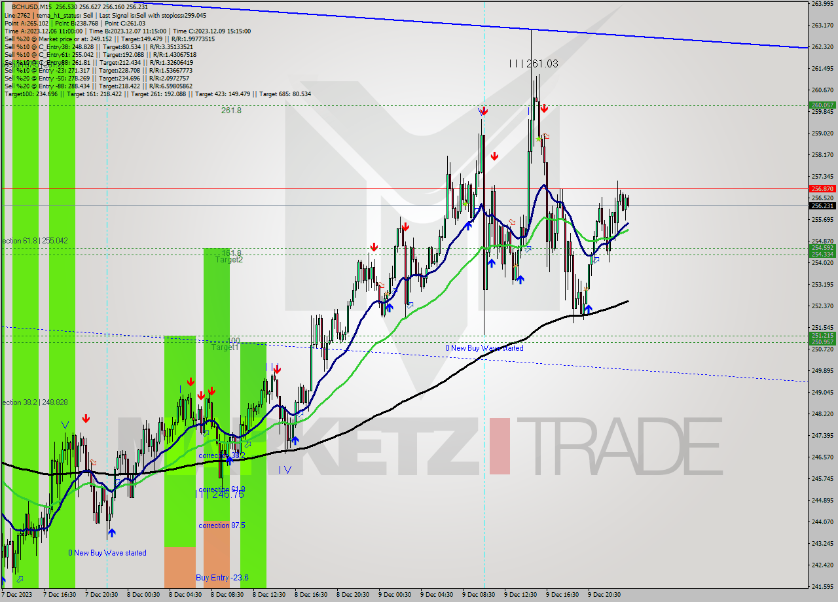
Task: Select the 'I I I 261.03' wave label
Action: (x=534, y=63)
